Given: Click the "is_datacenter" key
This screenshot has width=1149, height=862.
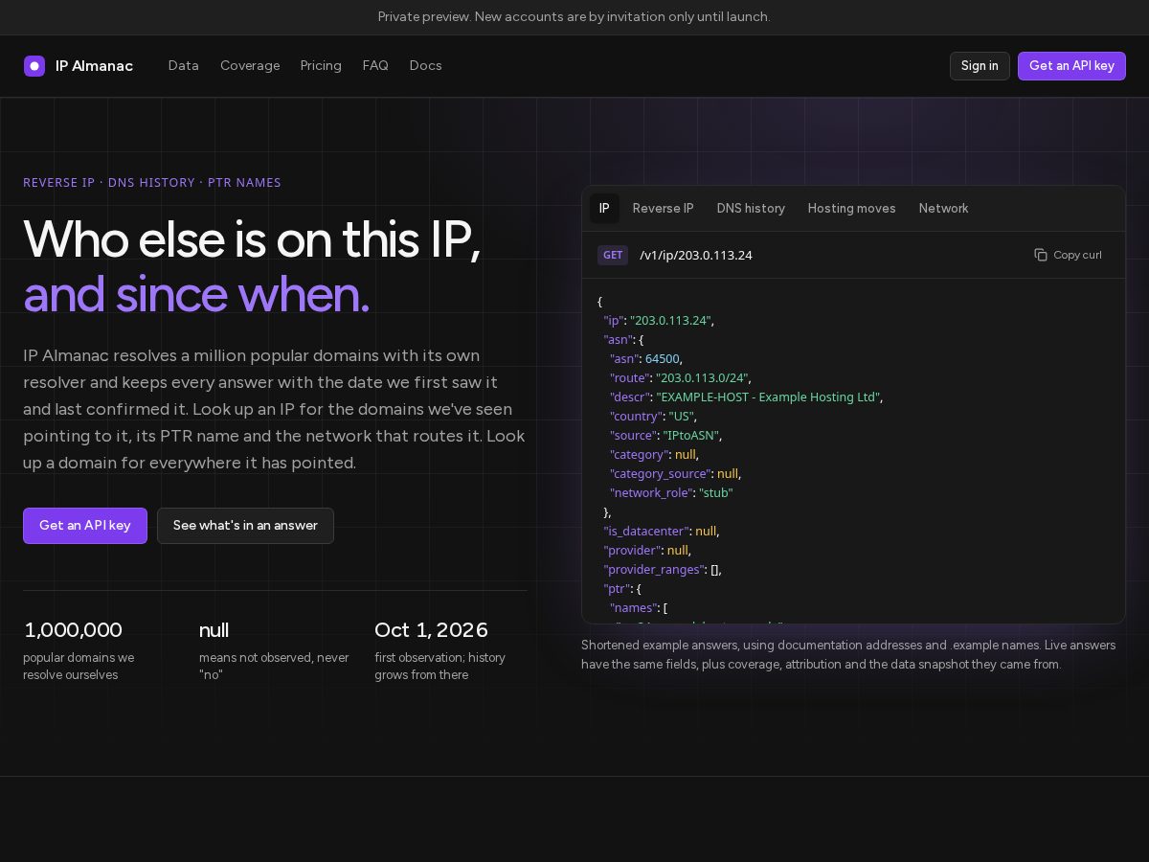Looking at the screenshot, I should [646, 532].
